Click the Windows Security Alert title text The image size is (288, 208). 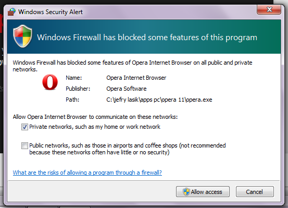pos(51,12)
